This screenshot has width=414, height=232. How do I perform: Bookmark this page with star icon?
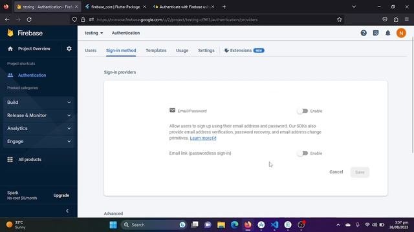[339, 19]
